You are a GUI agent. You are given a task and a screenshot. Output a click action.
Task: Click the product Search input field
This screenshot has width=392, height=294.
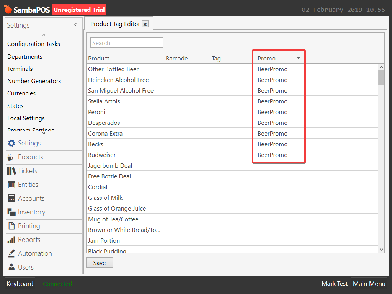point(126,43)
